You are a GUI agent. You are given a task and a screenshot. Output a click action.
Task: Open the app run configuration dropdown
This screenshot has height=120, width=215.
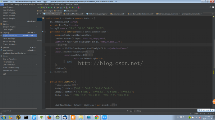tap(44, 8)
